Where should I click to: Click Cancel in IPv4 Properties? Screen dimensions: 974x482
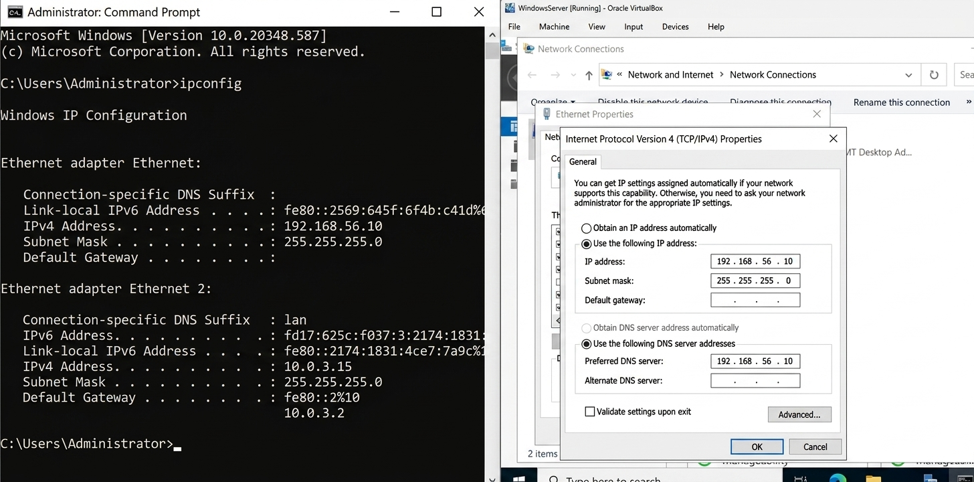point(815,447)
